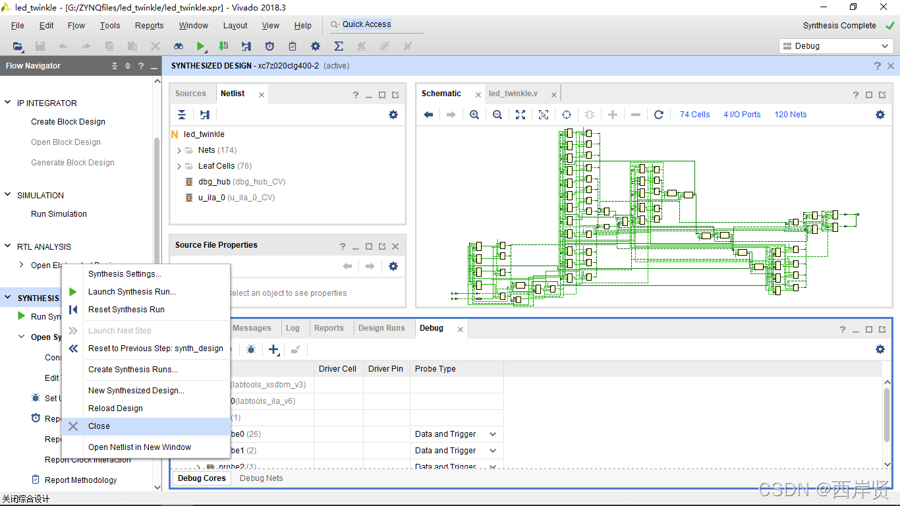Click the Report Timing Summary clock icon
Viewport: 900px width, 506px height.
tap(269, 46)
